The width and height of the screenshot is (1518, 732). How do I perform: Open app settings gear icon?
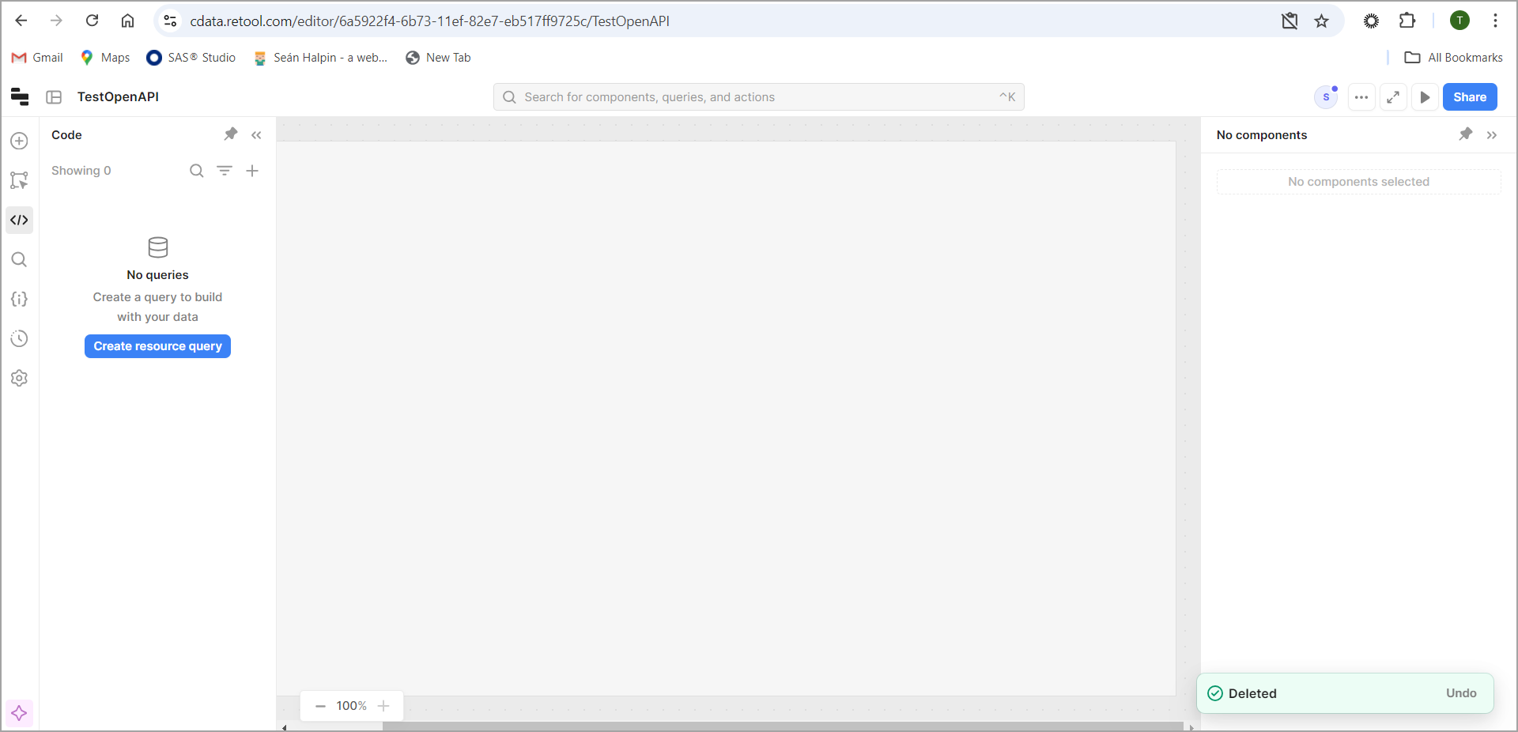[19, 379]
